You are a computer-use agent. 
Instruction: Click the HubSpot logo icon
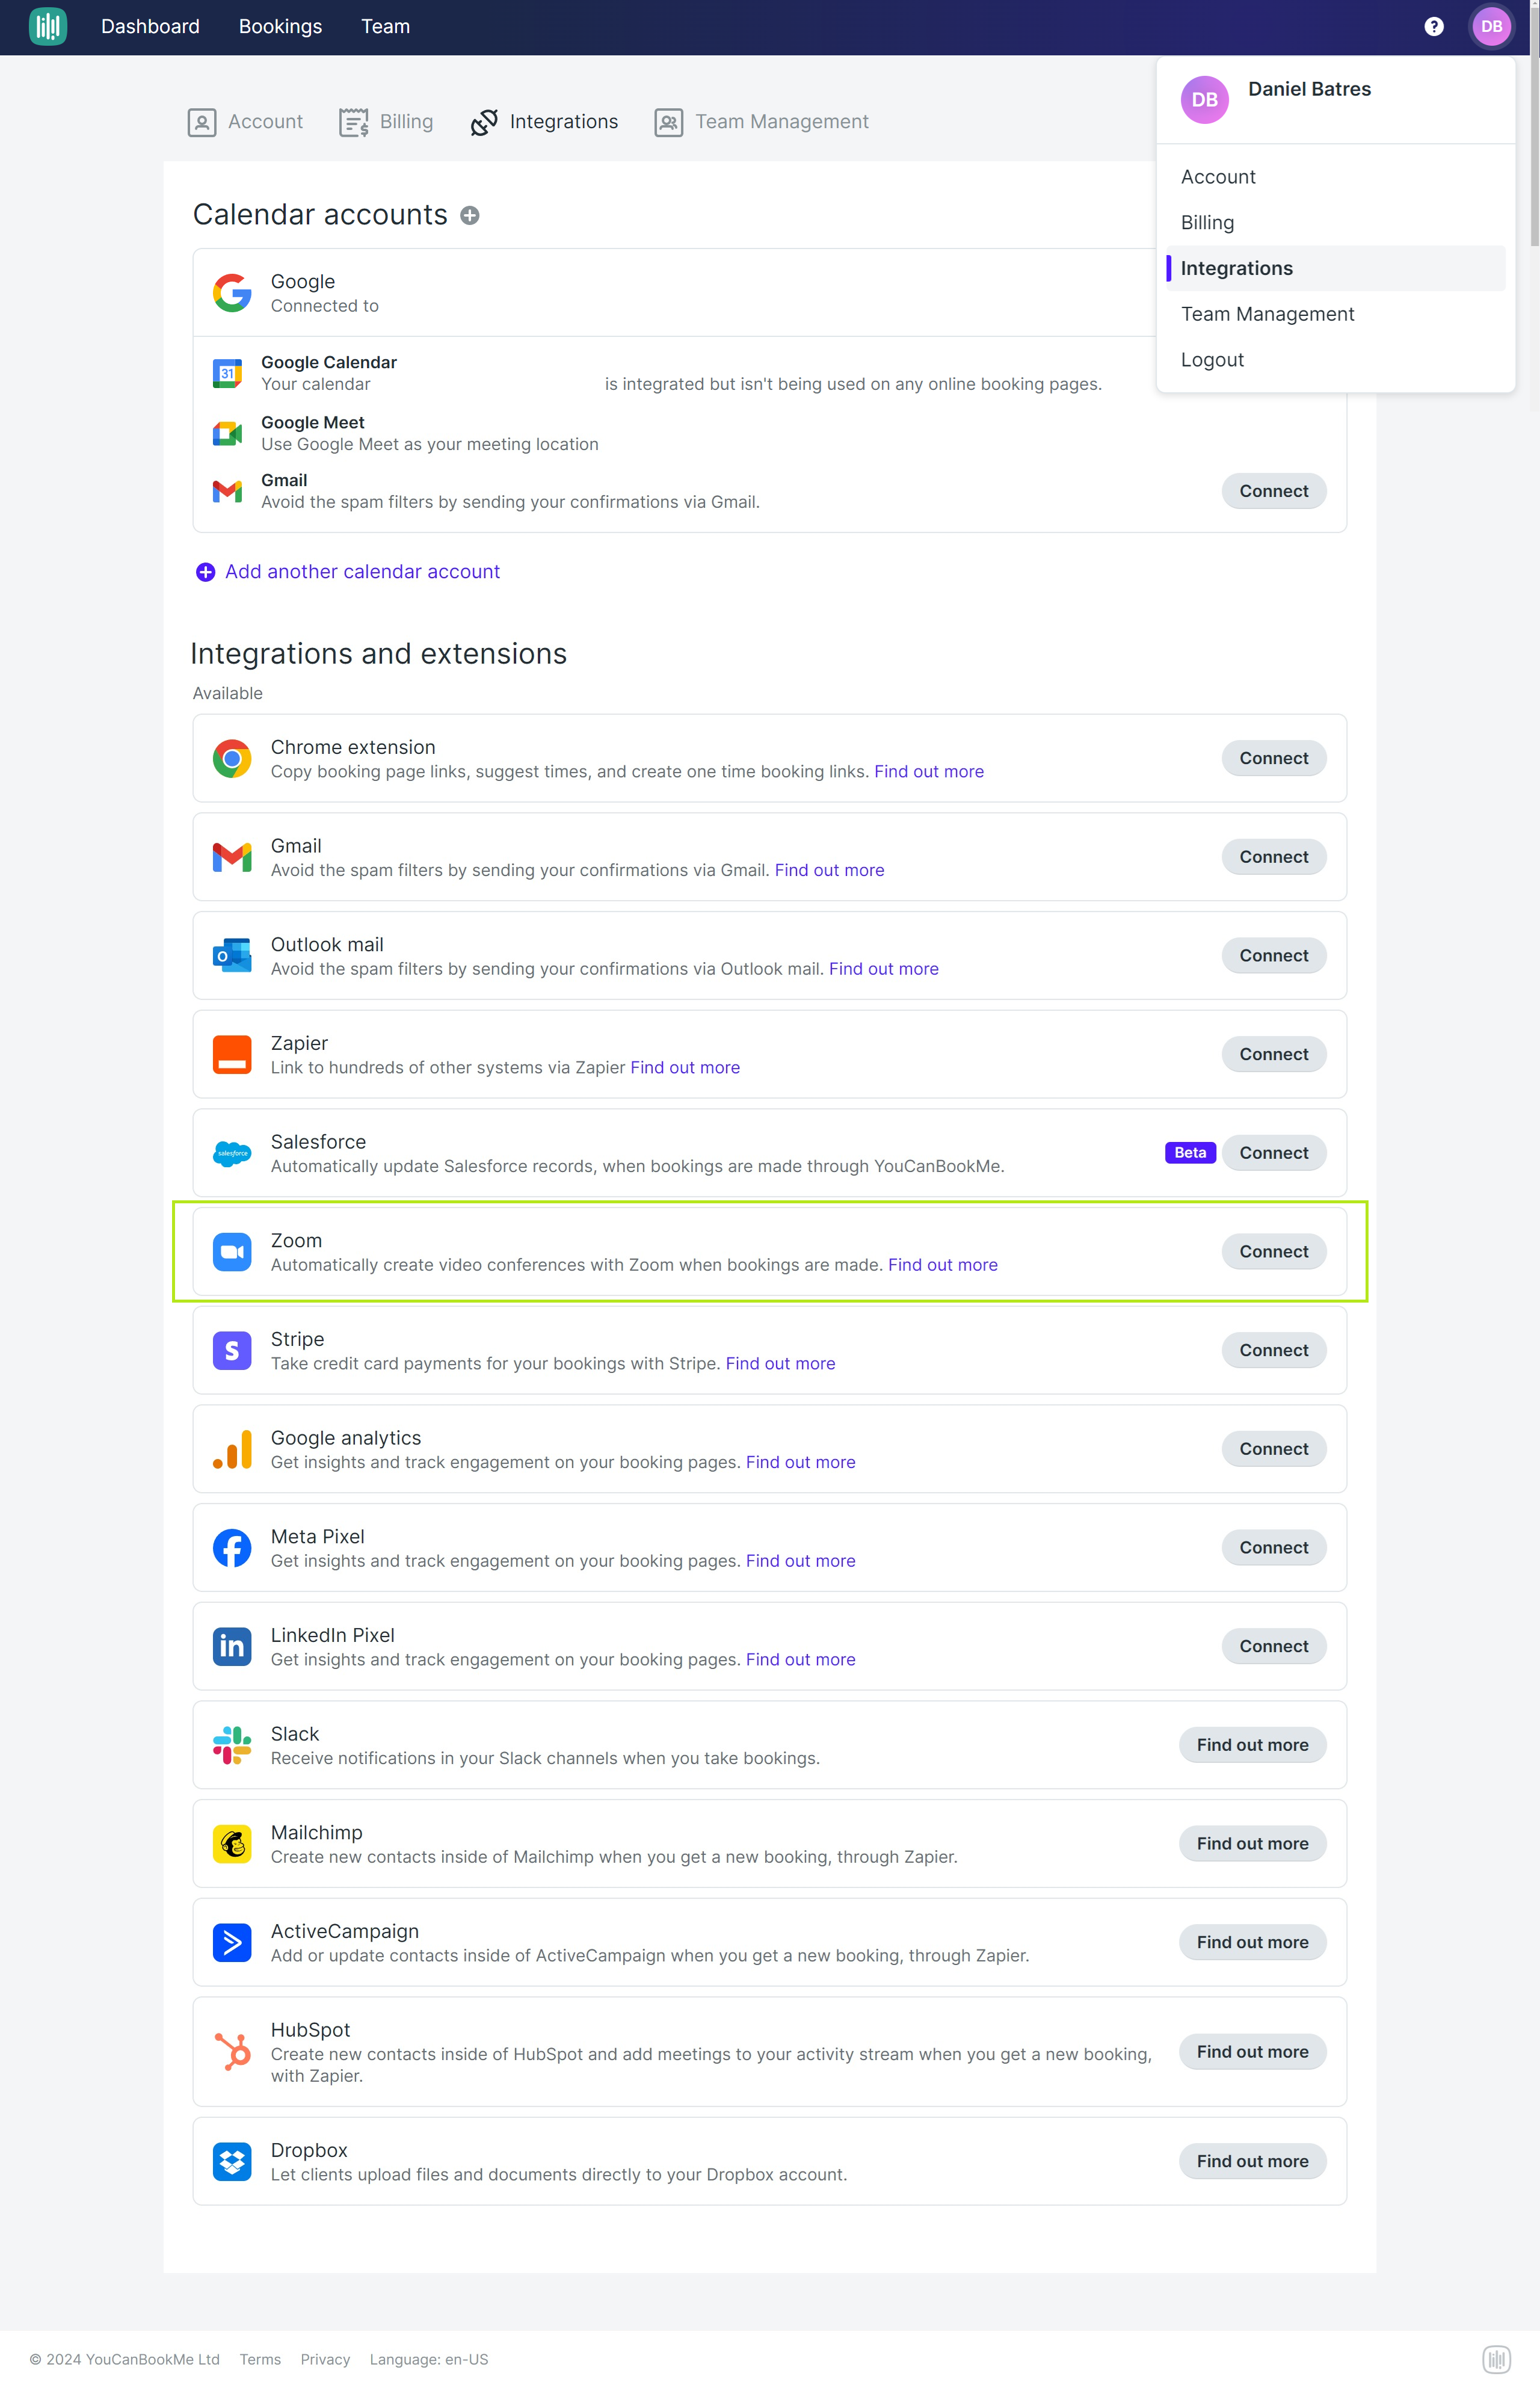[232, 2052]
